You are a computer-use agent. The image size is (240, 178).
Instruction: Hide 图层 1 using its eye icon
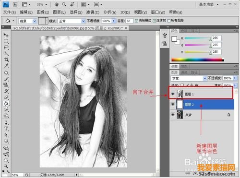click(173, 94)
